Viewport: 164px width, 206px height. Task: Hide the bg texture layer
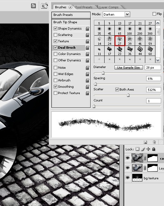pos(127,178)
